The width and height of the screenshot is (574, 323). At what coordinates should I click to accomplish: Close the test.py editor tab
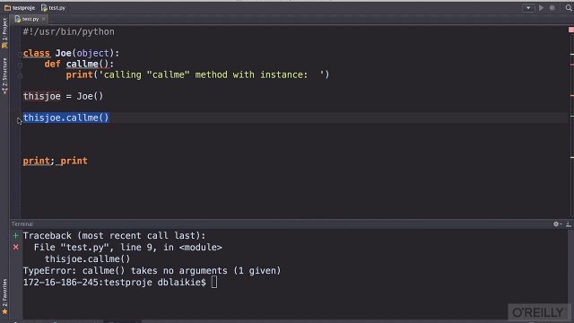(x=44, y=19)
